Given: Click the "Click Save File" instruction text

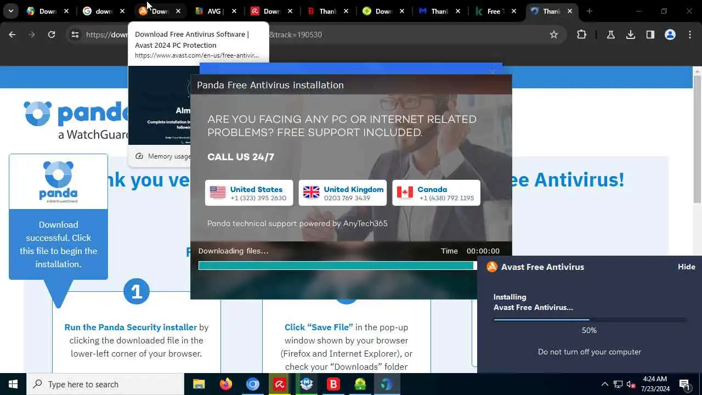Looking at the screenshot, I should tap(319, 327).
